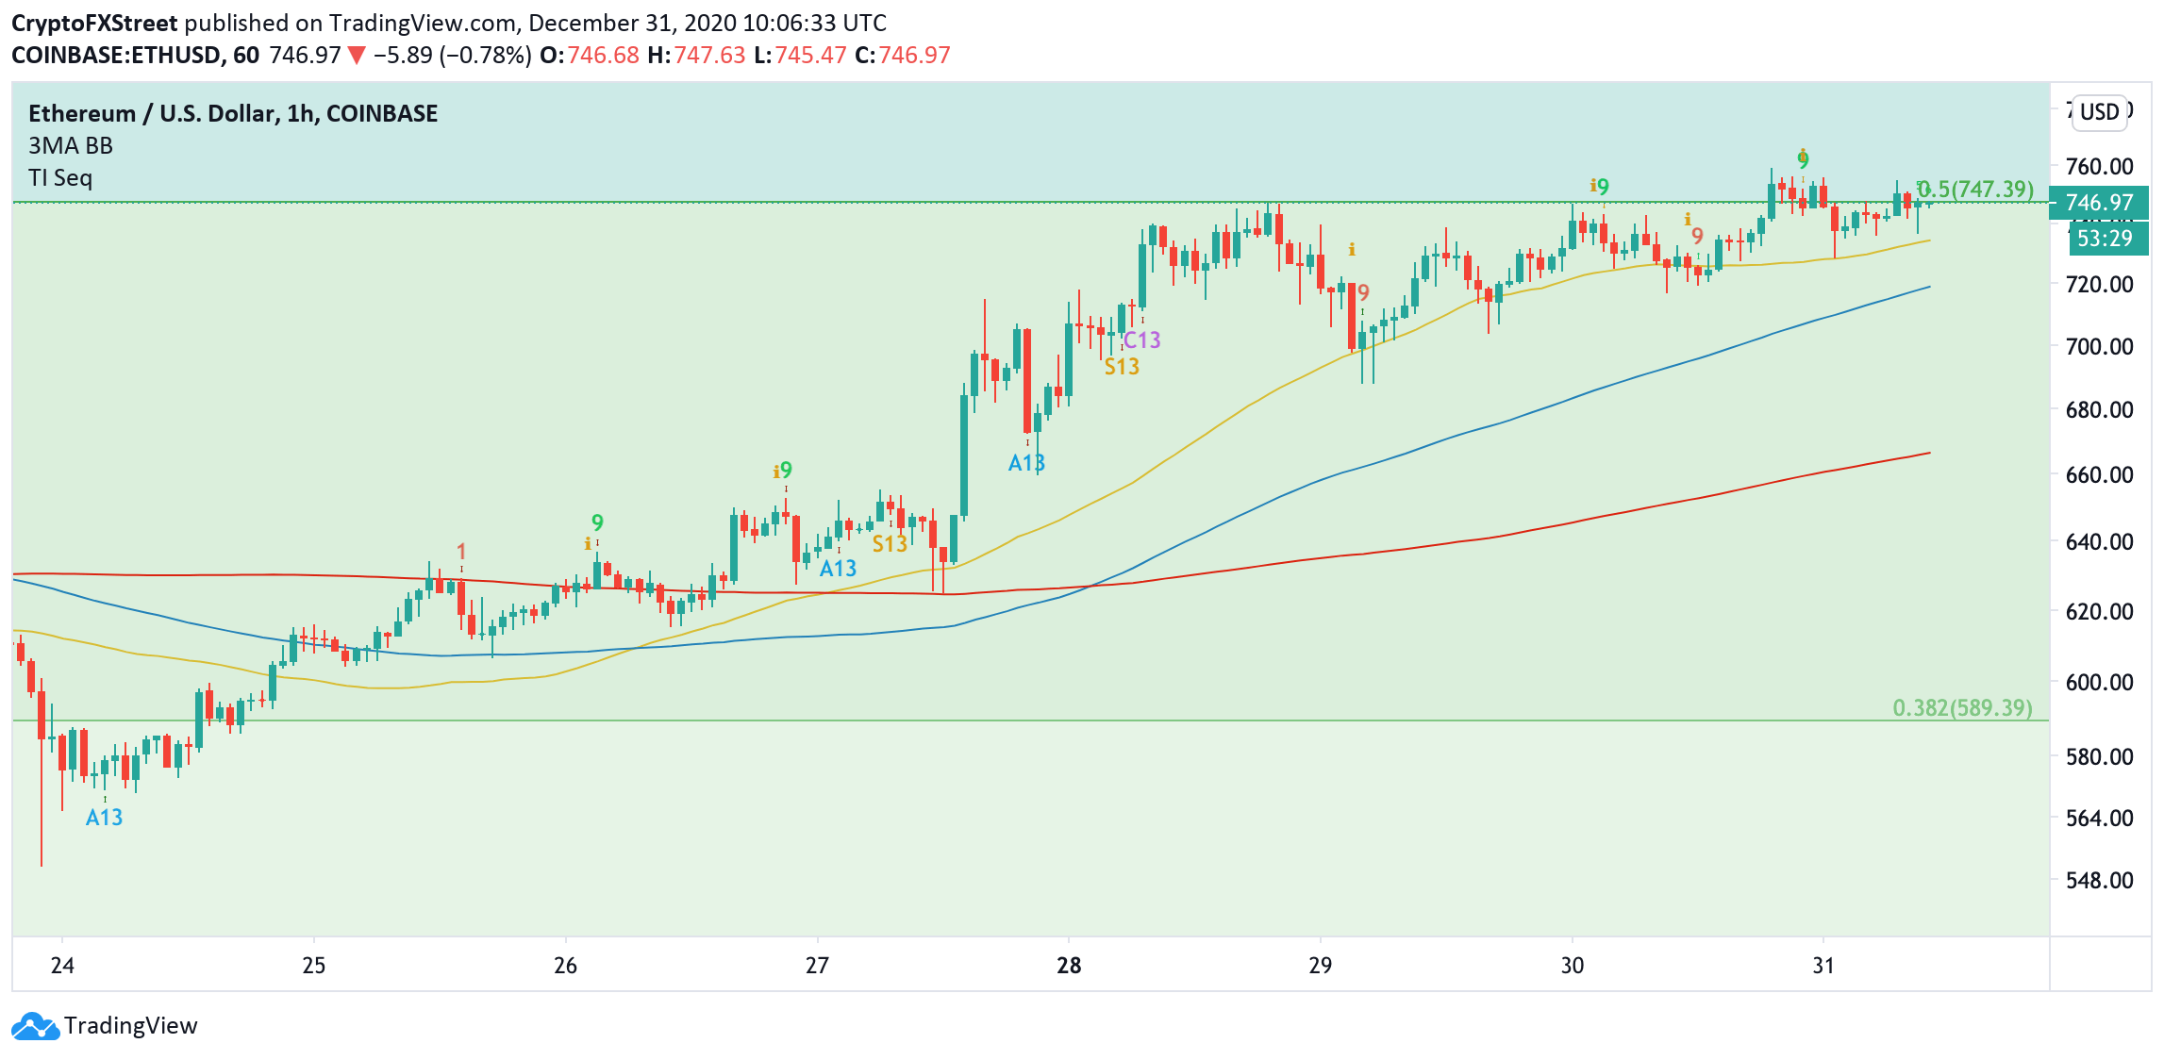Viewport: 2164px width, 1060px height.
Task: Click the TradingView cloud logo icon
Action: [36, 1025]
